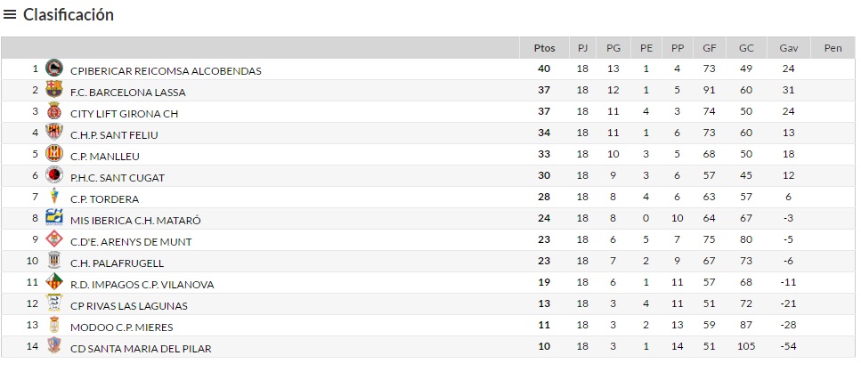Click the F.C. Barcelona Lassa crest
Image resolution: width=861 pixels, height=380 pixels.
pyautogui.click(x=54, y=90)
